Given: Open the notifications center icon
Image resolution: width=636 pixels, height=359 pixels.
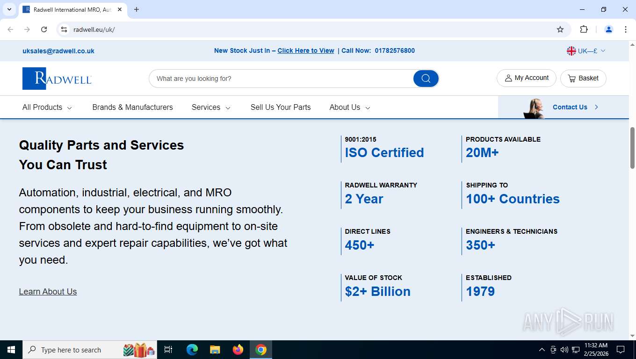Looking at the screenshot, I should pos(621,350).
